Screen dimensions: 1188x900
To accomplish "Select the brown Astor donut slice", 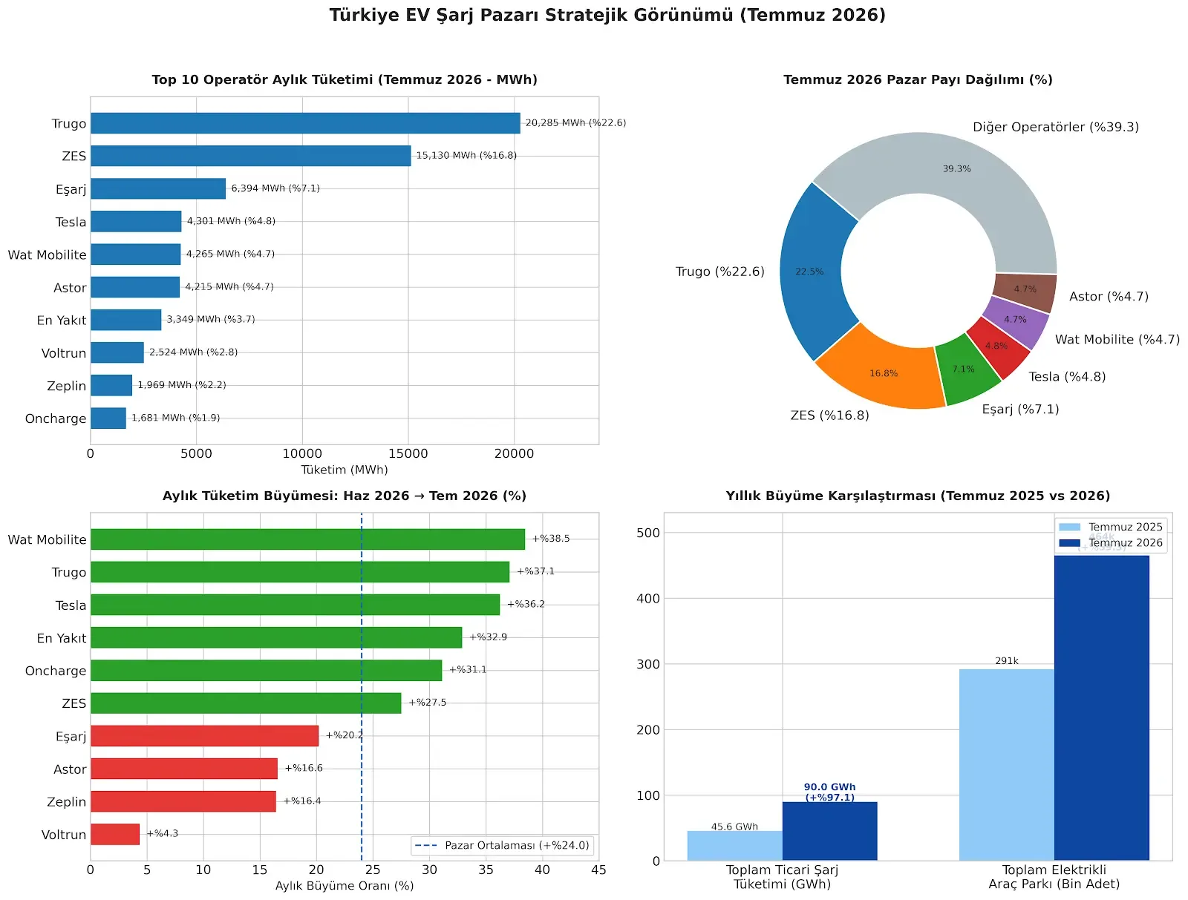I will tap(1025, 291).
